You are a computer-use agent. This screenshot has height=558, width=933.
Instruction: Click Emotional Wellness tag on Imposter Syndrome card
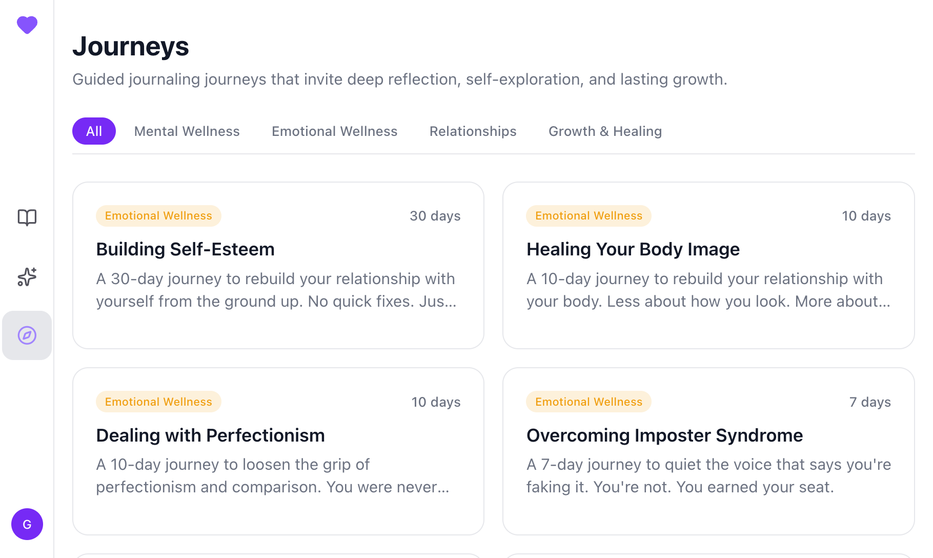(x=589, y=402)
